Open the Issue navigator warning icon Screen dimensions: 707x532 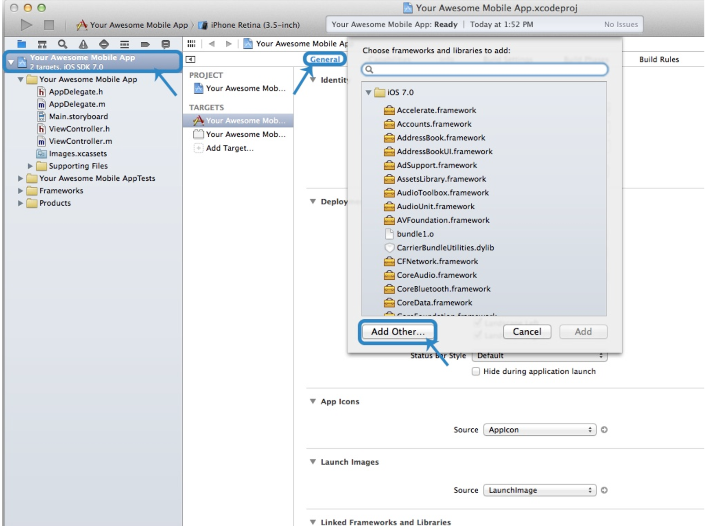coord(83,44)
